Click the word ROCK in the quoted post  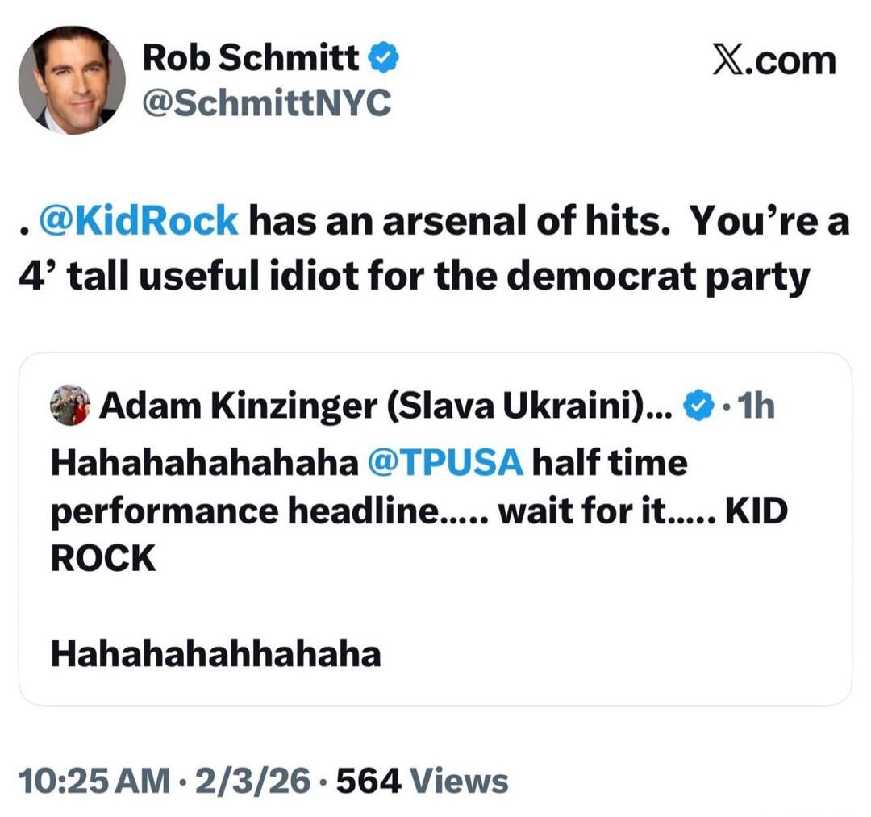pyautogui.click(x=103, y=558)
